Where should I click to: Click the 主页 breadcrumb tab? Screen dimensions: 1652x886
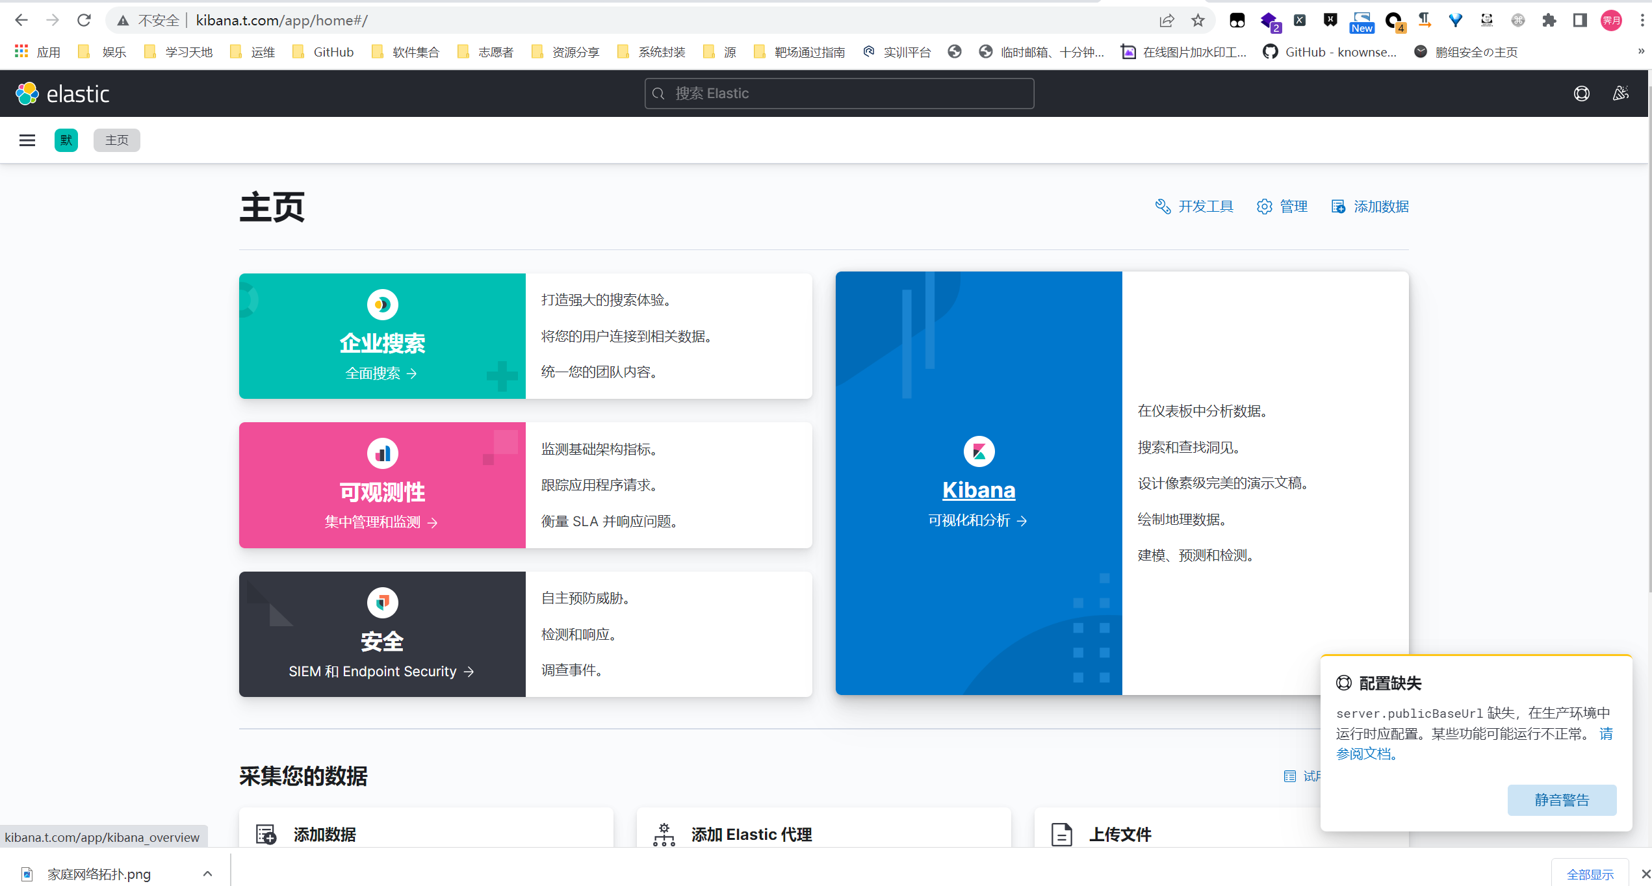(x=117, y=140)
